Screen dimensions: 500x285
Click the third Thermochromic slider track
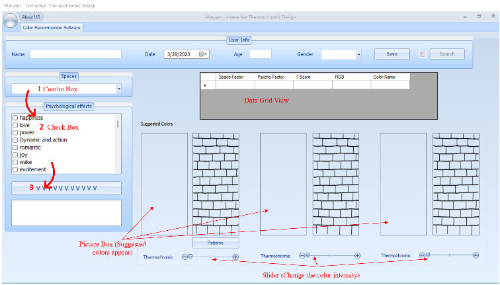pyautogui.click(x=449, y=255)
